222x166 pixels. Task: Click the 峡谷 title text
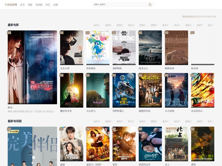[10, 107]
